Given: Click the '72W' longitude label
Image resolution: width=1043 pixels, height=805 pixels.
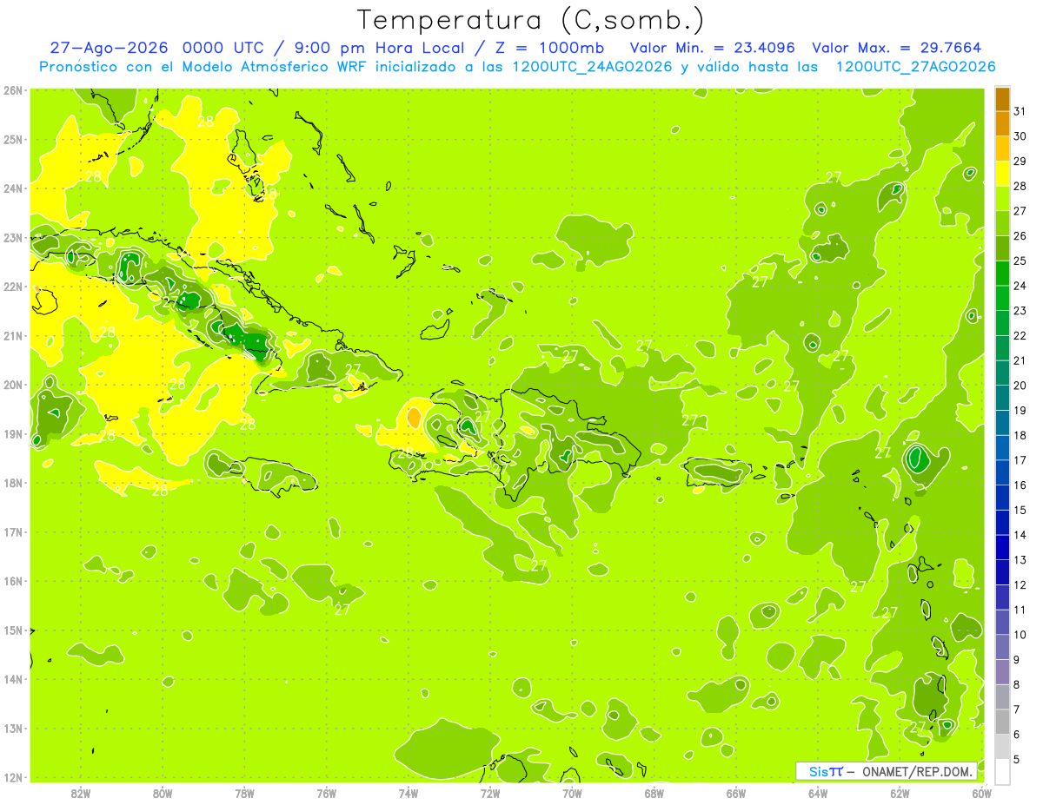Looking at the screenshot, I should coord(490,793).
